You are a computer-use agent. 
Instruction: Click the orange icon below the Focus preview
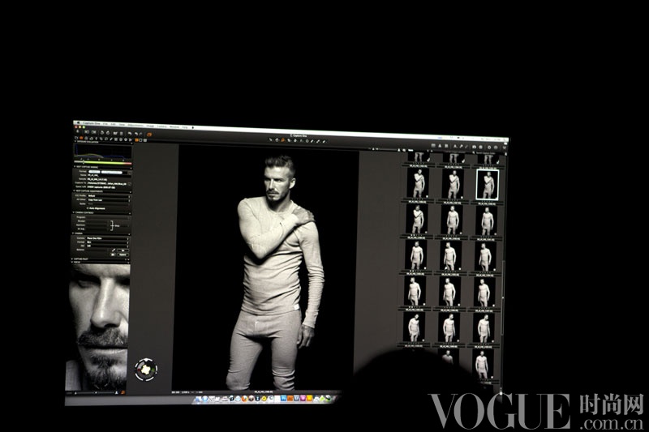[x=123, y=392]
